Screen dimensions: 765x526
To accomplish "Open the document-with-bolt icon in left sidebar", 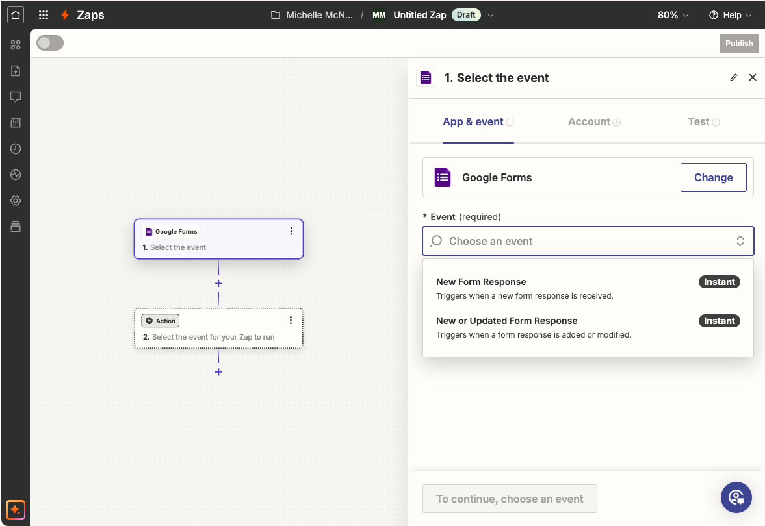I will click(16, 71).
